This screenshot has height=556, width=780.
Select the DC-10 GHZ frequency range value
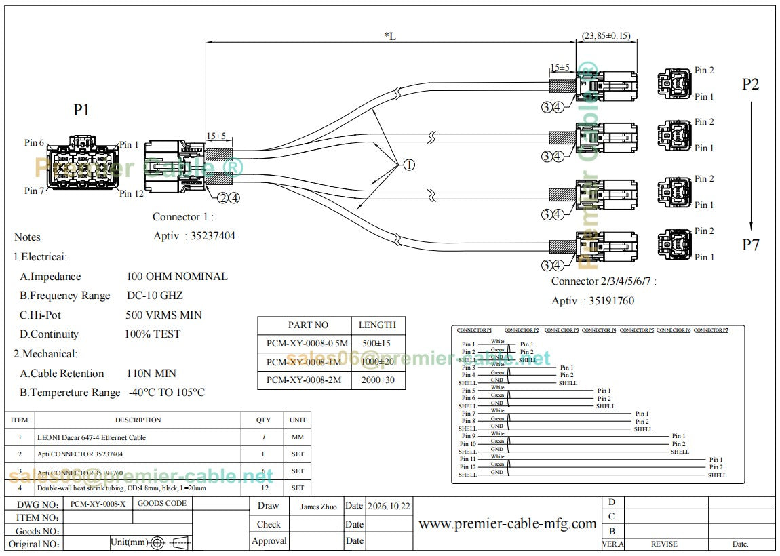click(155, 296)
